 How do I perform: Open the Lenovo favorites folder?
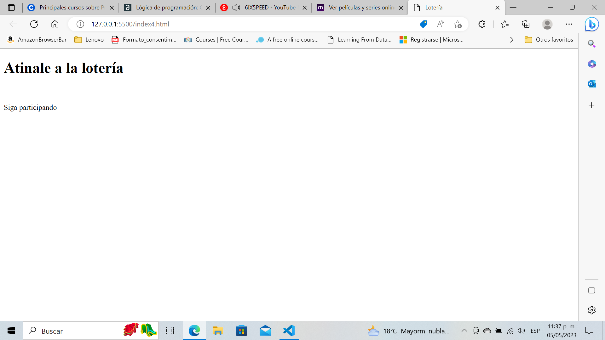[89, 40]
